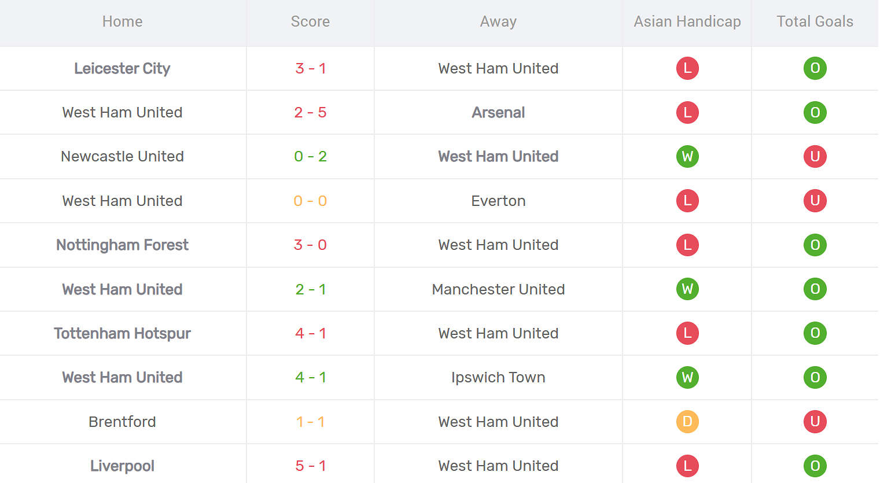
Task: Open the Ipswich Town team link
Action: [498, 377]
